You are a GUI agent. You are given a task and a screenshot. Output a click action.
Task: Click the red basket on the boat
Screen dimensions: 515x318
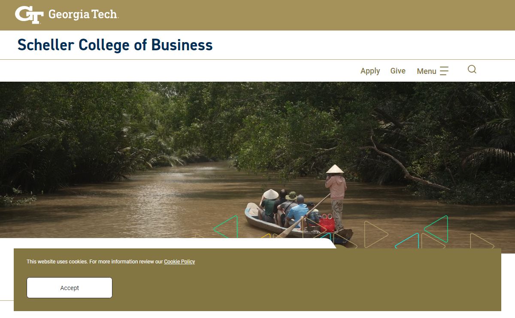[x=327, y=224]
